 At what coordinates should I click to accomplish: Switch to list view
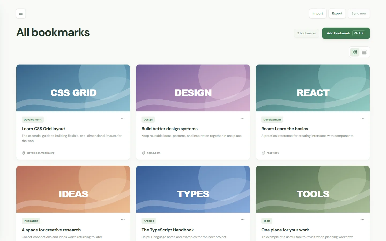point(364,52)
